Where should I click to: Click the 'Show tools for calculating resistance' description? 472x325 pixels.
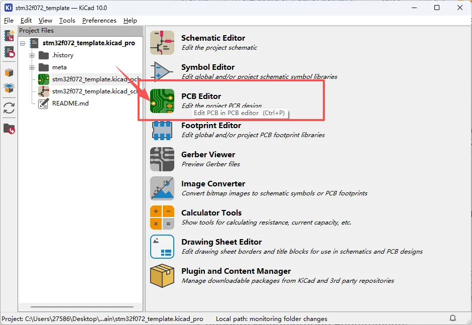coord(267,223)
